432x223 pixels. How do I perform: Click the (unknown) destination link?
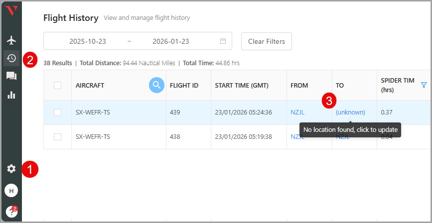click(350, 112)
